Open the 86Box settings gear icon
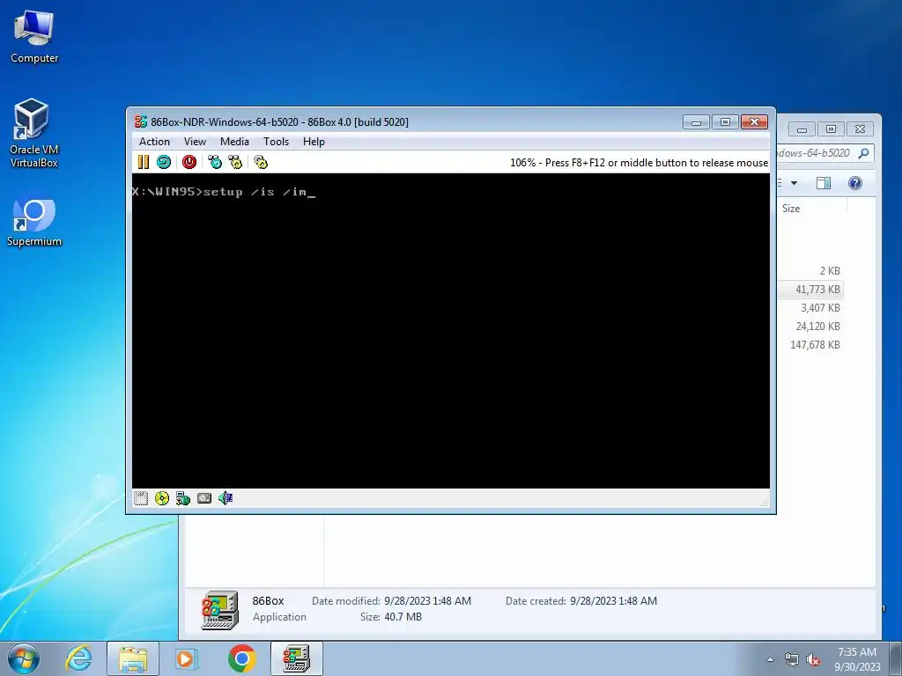The width and height of the screenshot is (902, 676). click(x=261, y=162)
